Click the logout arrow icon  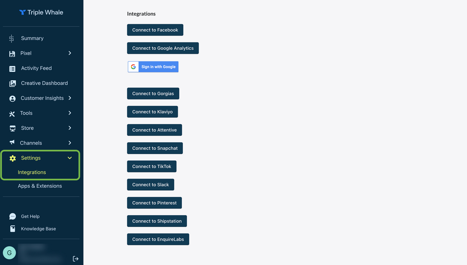coord(76,259)
